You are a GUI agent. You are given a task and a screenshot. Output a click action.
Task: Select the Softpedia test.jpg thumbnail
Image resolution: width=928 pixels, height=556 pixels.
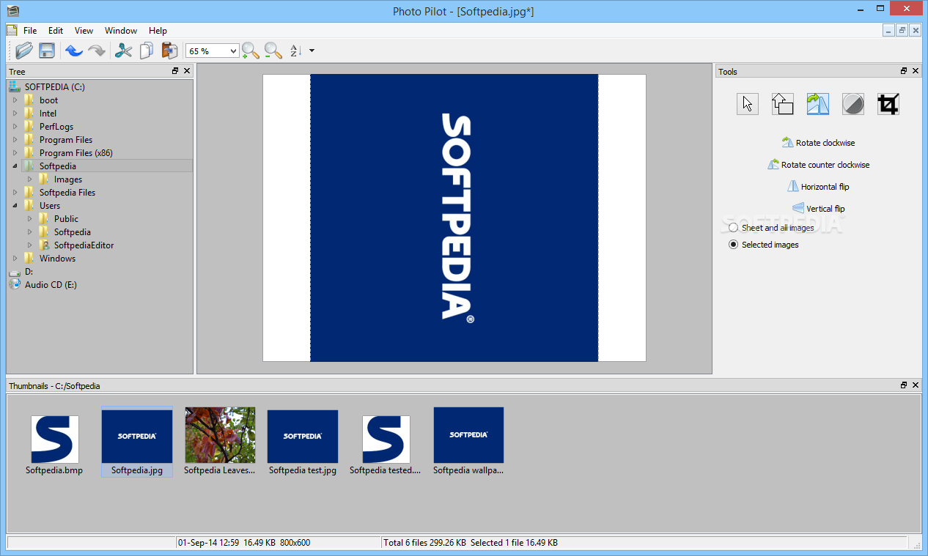coord(303,442)
